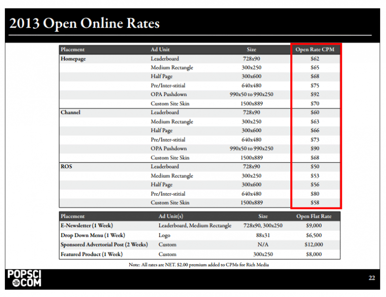Viewport: 386px width, 297px height.
Task: Click the "N/A" size cell
Action: click(263, 245)
